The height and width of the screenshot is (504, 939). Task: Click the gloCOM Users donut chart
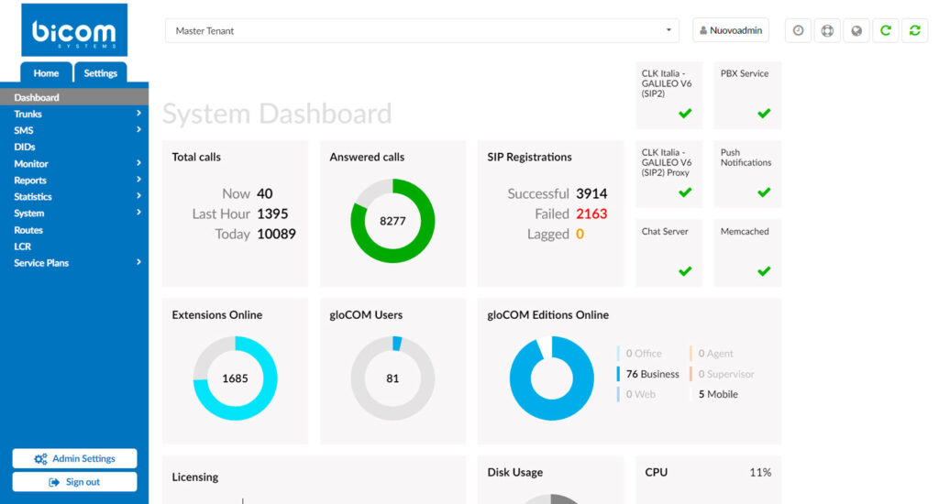point(392,378)
